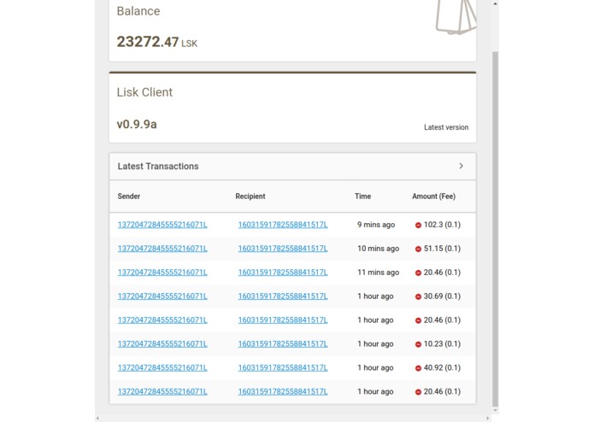
Task: Open recipient address in 51.15 transaction row
Action: click(x=283, y=249)
